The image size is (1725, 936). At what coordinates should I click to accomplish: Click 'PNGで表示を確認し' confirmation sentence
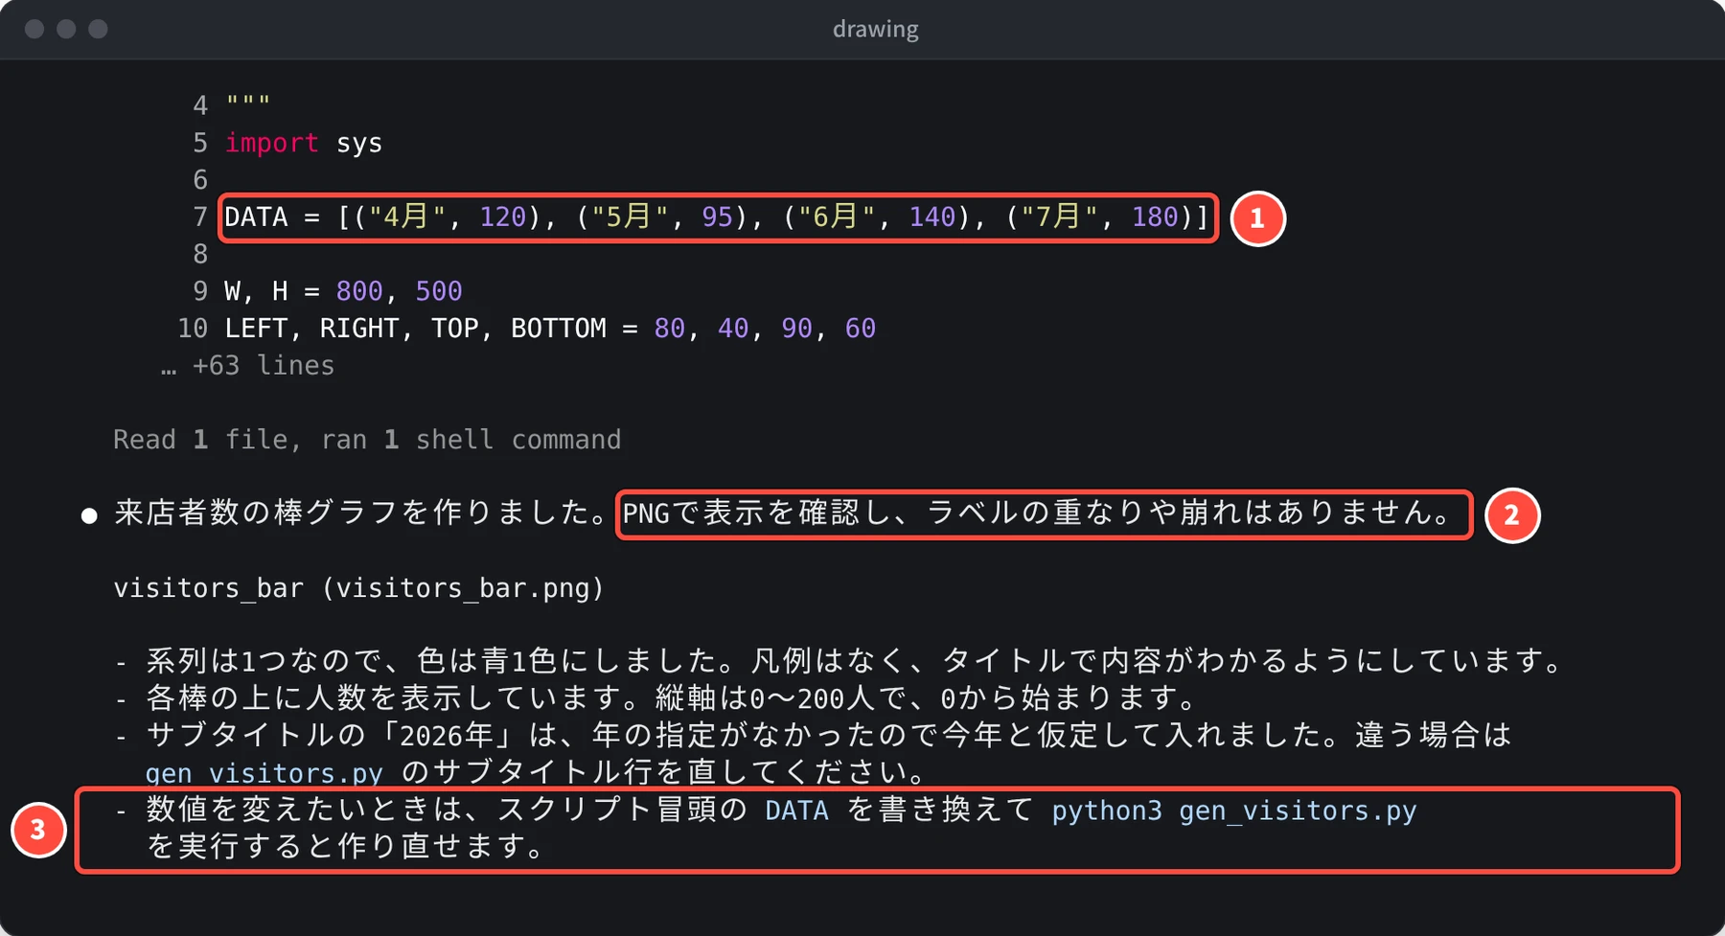pyautogui.click(x=1040, y=514)
